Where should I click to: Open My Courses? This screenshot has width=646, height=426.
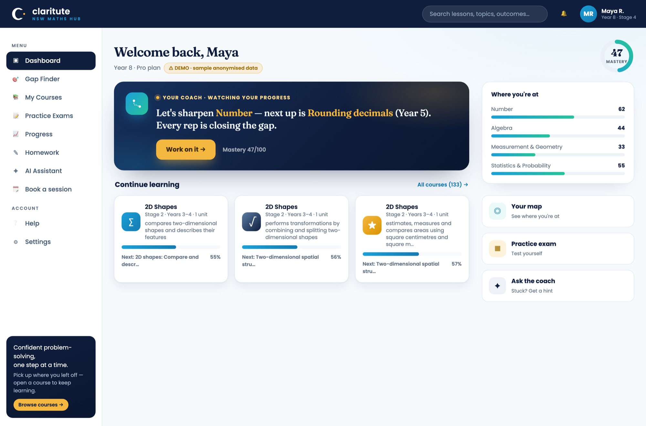click(x=51, y=97)
